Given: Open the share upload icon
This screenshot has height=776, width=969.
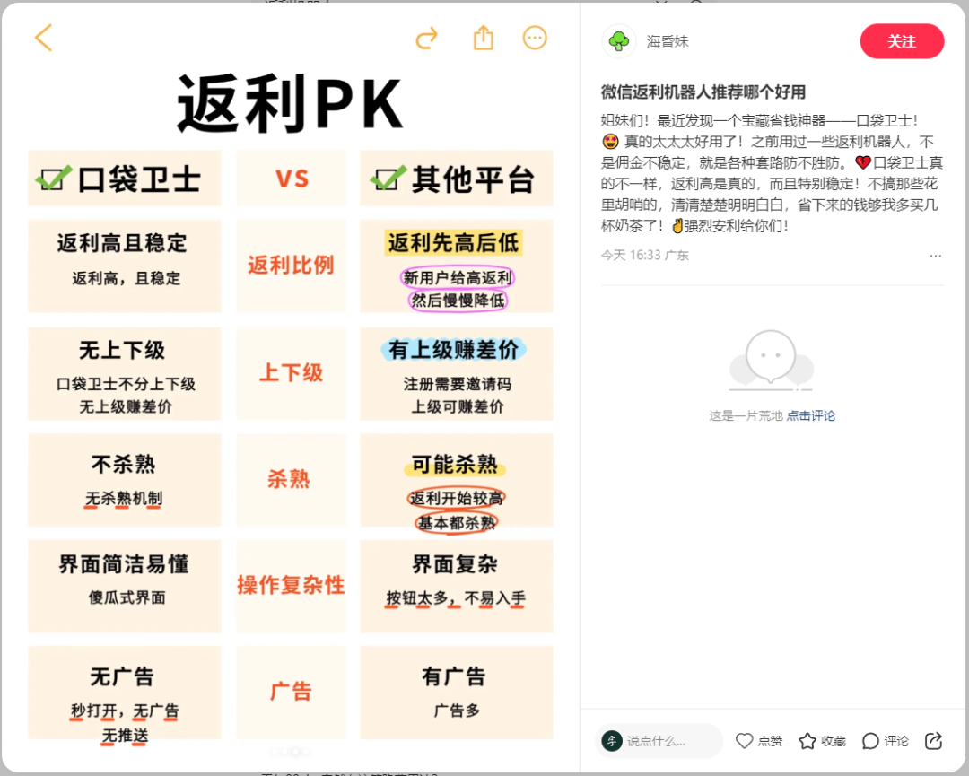Looking at the screenshot, I should tap(484, 38).
